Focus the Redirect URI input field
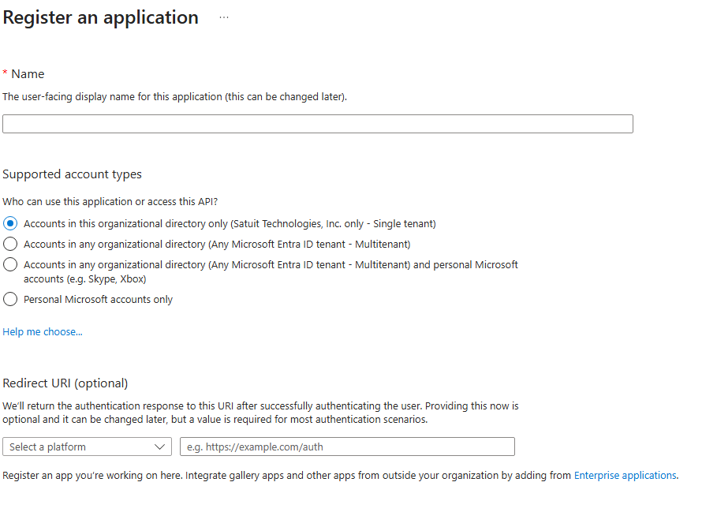Screen dimensions: 717x512 pos(348,447)
